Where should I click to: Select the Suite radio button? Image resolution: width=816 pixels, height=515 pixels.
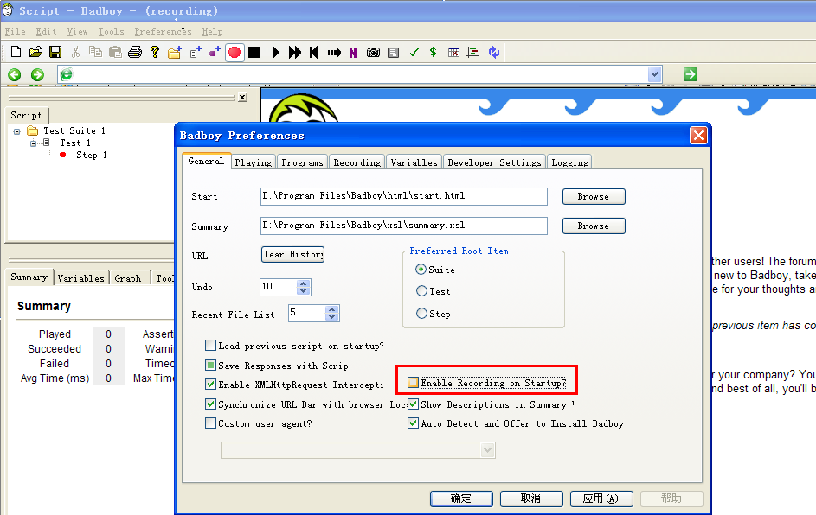pos(421,270)
